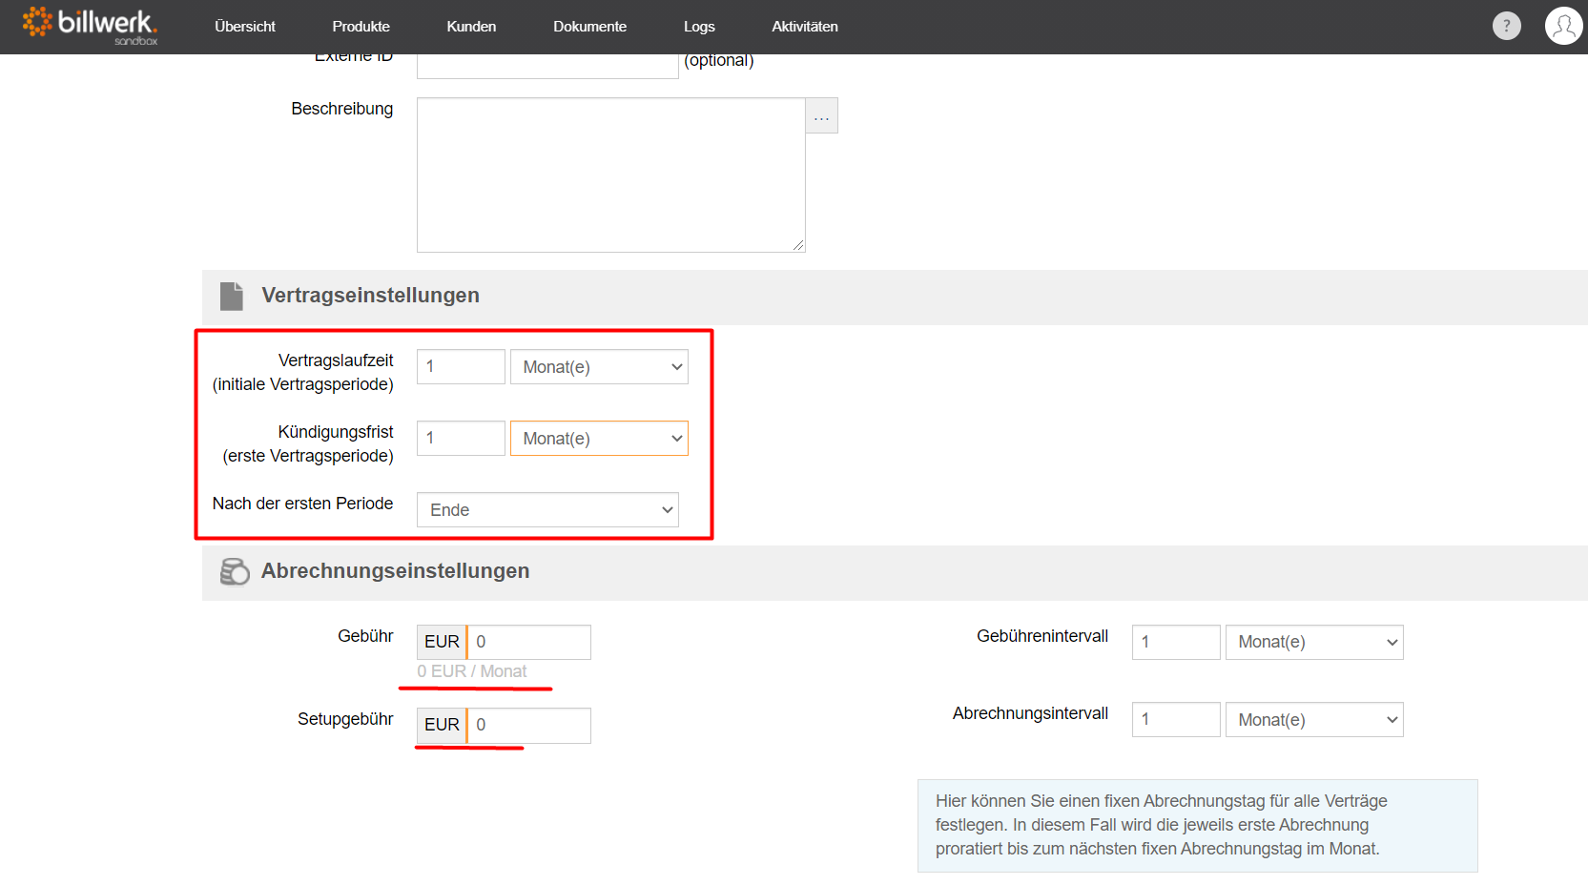1588x885 pixels.
Task: Click the fixed Abrechnungstag info box
Action: tap(1197, 826)
